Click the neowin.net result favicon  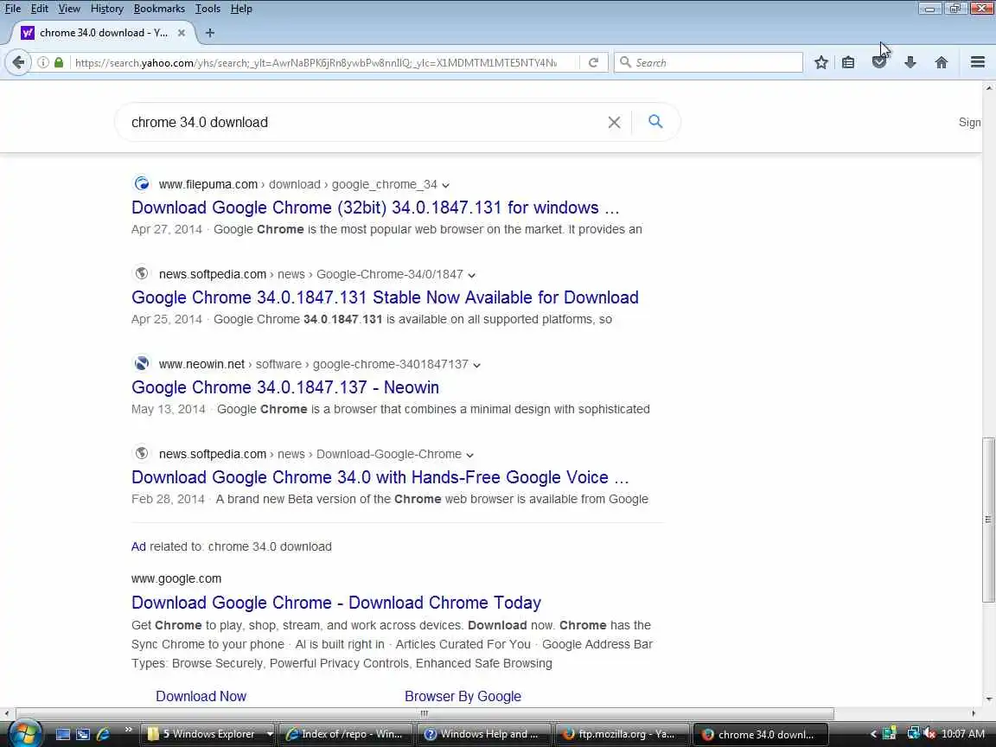click(x=142, y=363)
